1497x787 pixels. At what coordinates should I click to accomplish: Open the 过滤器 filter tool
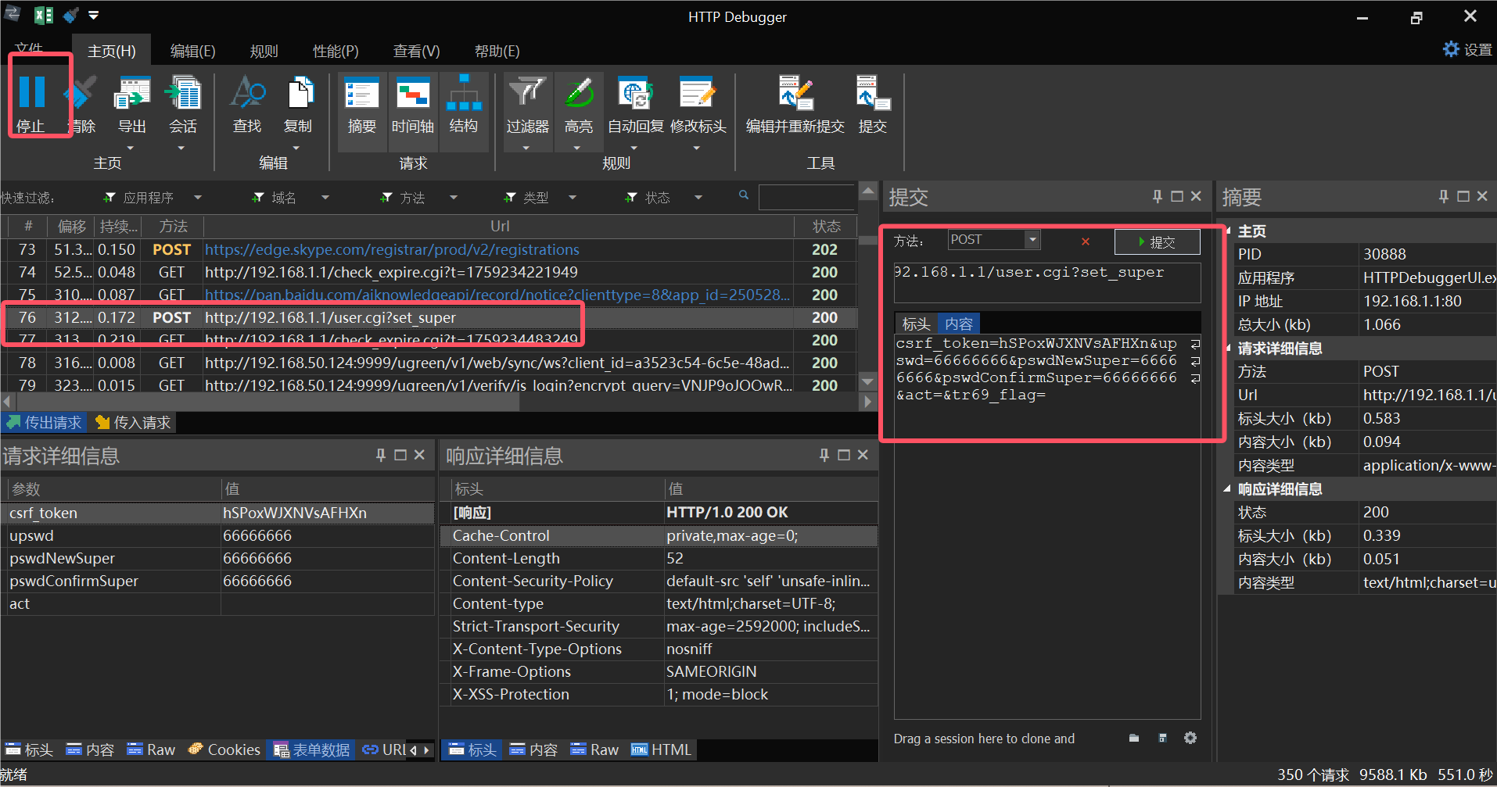tap(527, 94)
